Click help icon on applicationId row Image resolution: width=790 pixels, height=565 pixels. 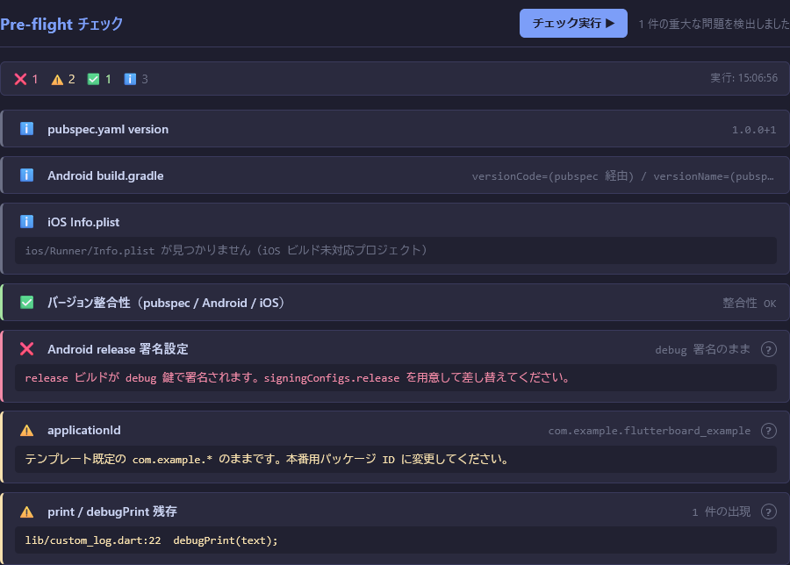[768, 431]
